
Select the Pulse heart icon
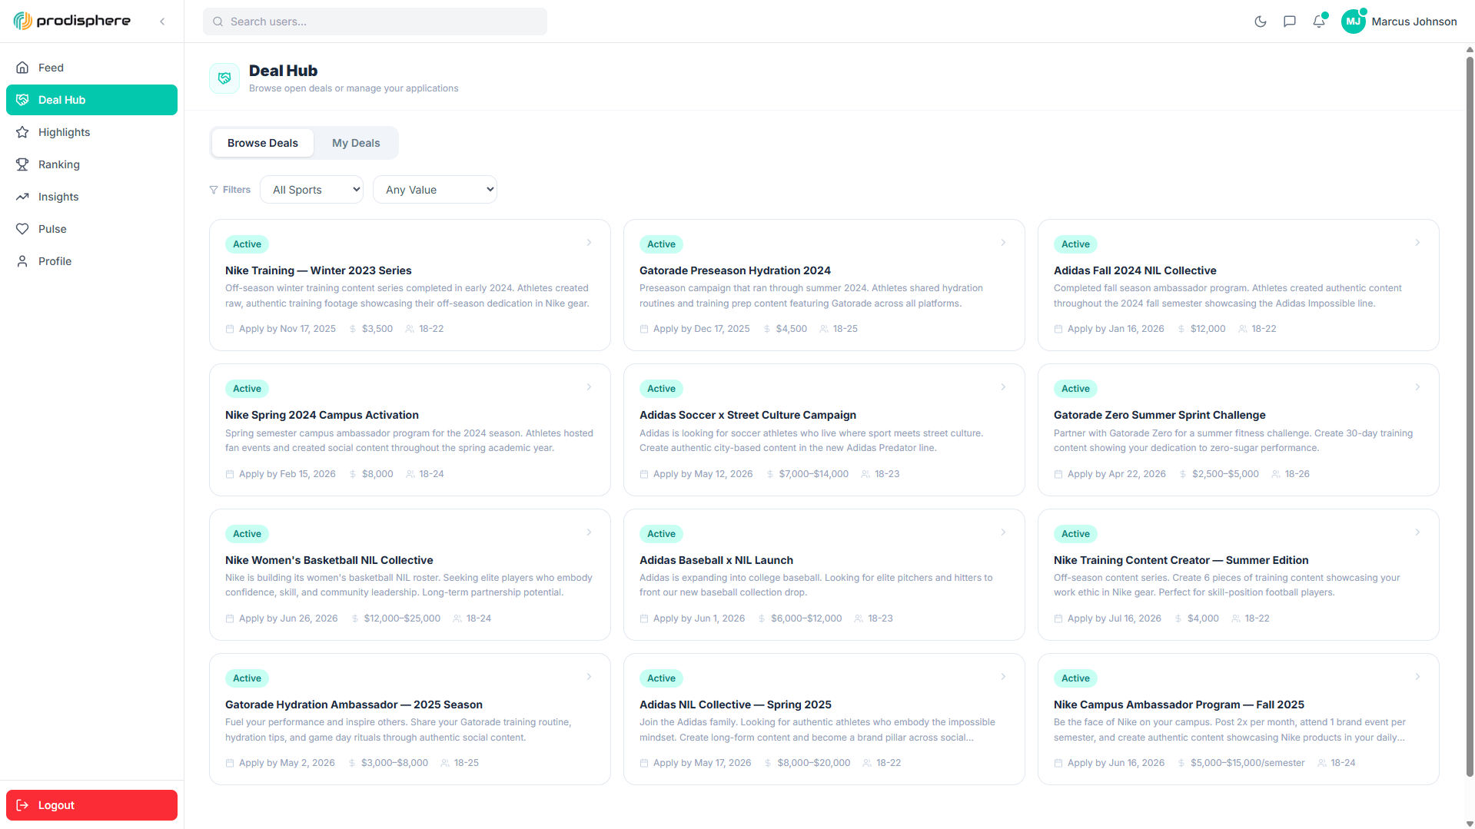tap(24, 228)
